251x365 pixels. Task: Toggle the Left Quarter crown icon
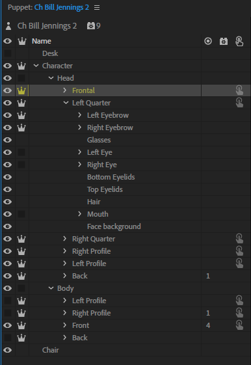coord(21,103)
